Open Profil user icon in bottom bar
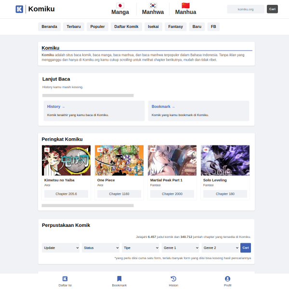The width and height of the screenshot is (289, 289). tap(227, 279)
